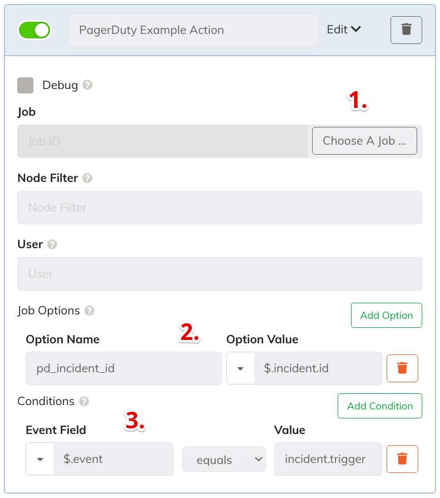The width and height of the screenshot is (440, 498).
Task: Click the User field help icon
Action: coord(51,244)
